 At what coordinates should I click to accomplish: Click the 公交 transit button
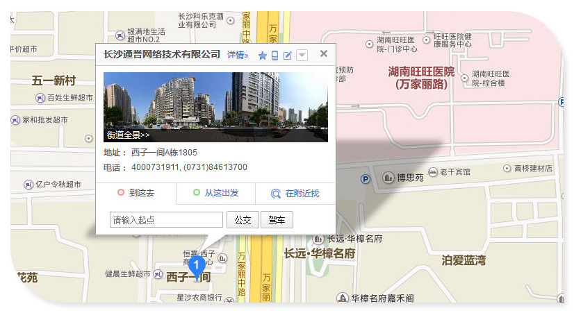point(243,220)
